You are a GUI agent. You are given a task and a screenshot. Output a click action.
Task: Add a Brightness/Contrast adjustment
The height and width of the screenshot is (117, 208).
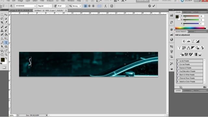184,41
